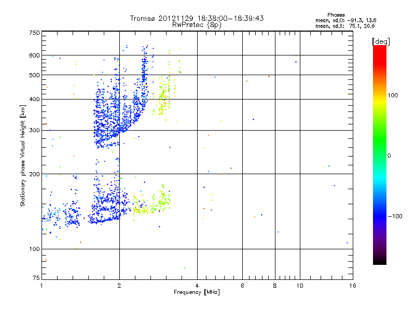415x311 pixels.
Task: Click the y-axis label '750'
Action: [35, 33]
